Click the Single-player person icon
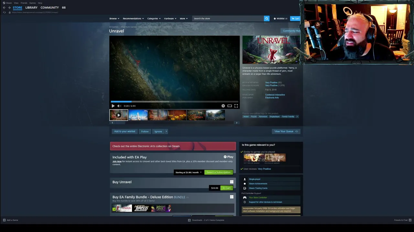The width and height of the screenshot is (414, 232). click(245, 179)
